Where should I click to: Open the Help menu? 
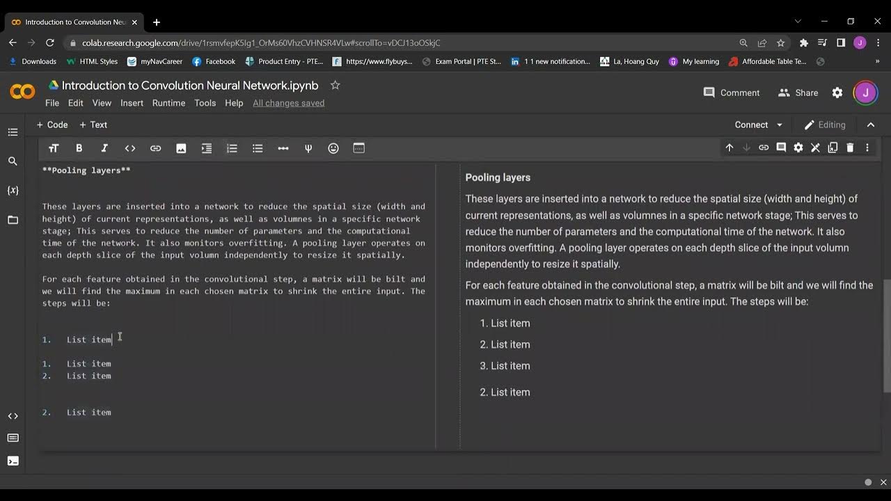[x=234, y=103]
